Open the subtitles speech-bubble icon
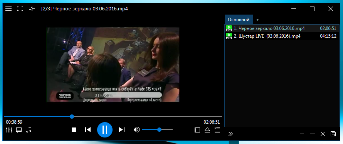The height and width of the screenshot is (144, 343). pyautogui.click(x=19, y=130)
